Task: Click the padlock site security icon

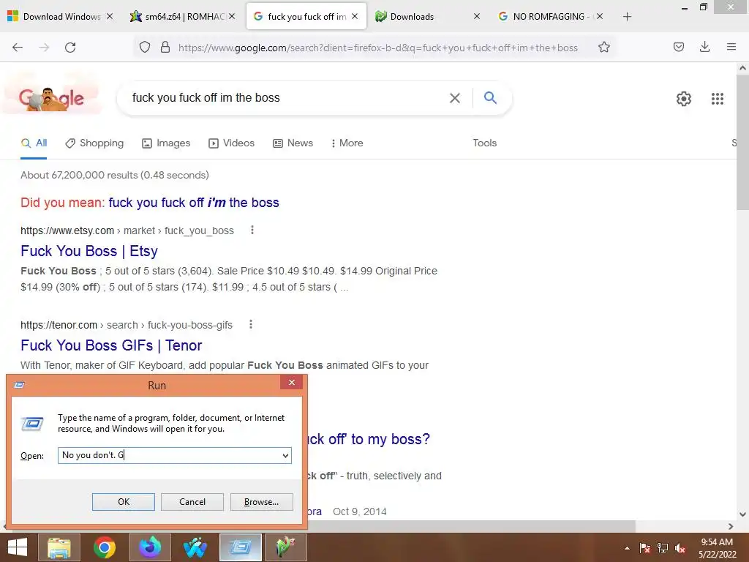Action: (165, 48)
